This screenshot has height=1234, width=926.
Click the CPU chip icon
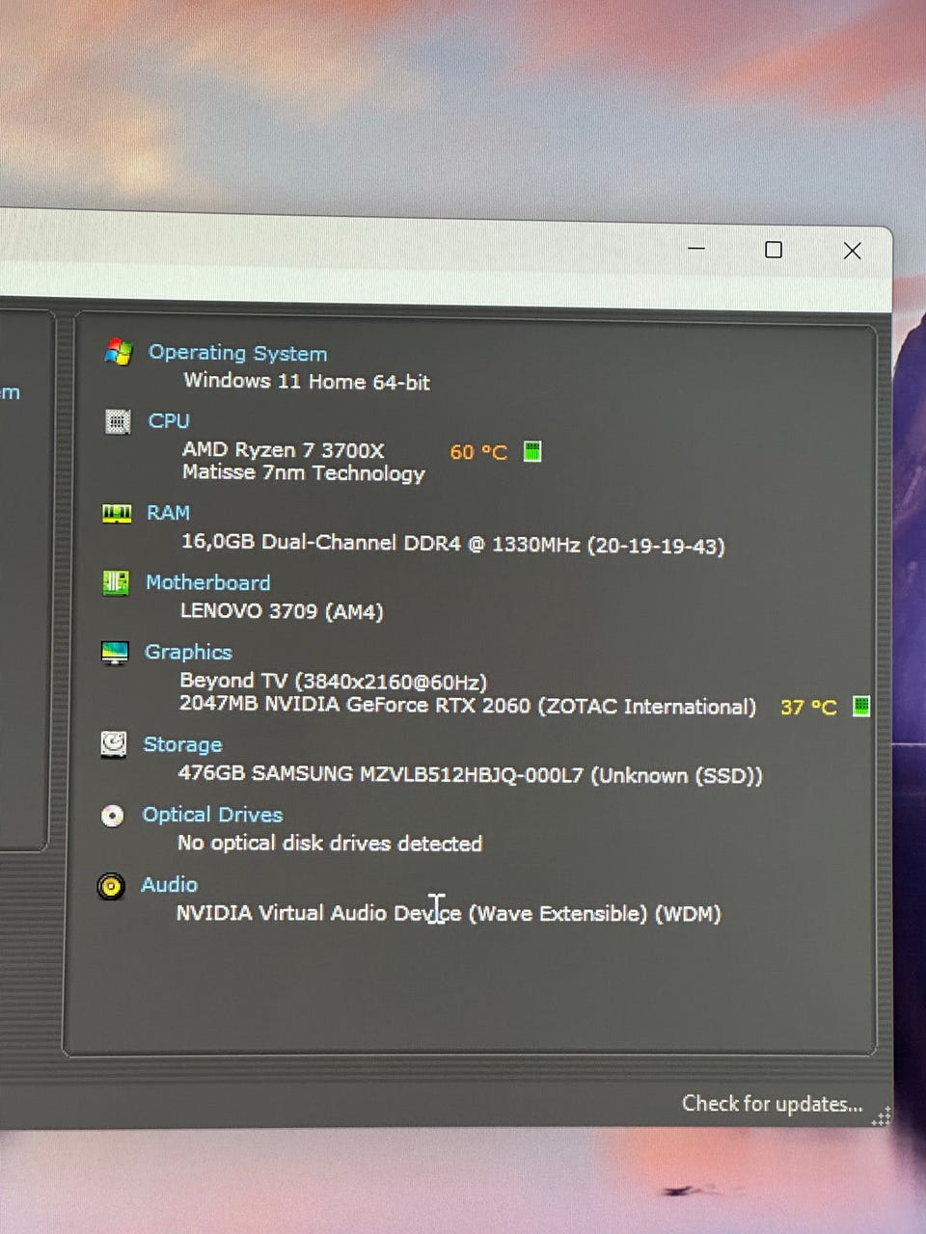click(x=117, y=421)
